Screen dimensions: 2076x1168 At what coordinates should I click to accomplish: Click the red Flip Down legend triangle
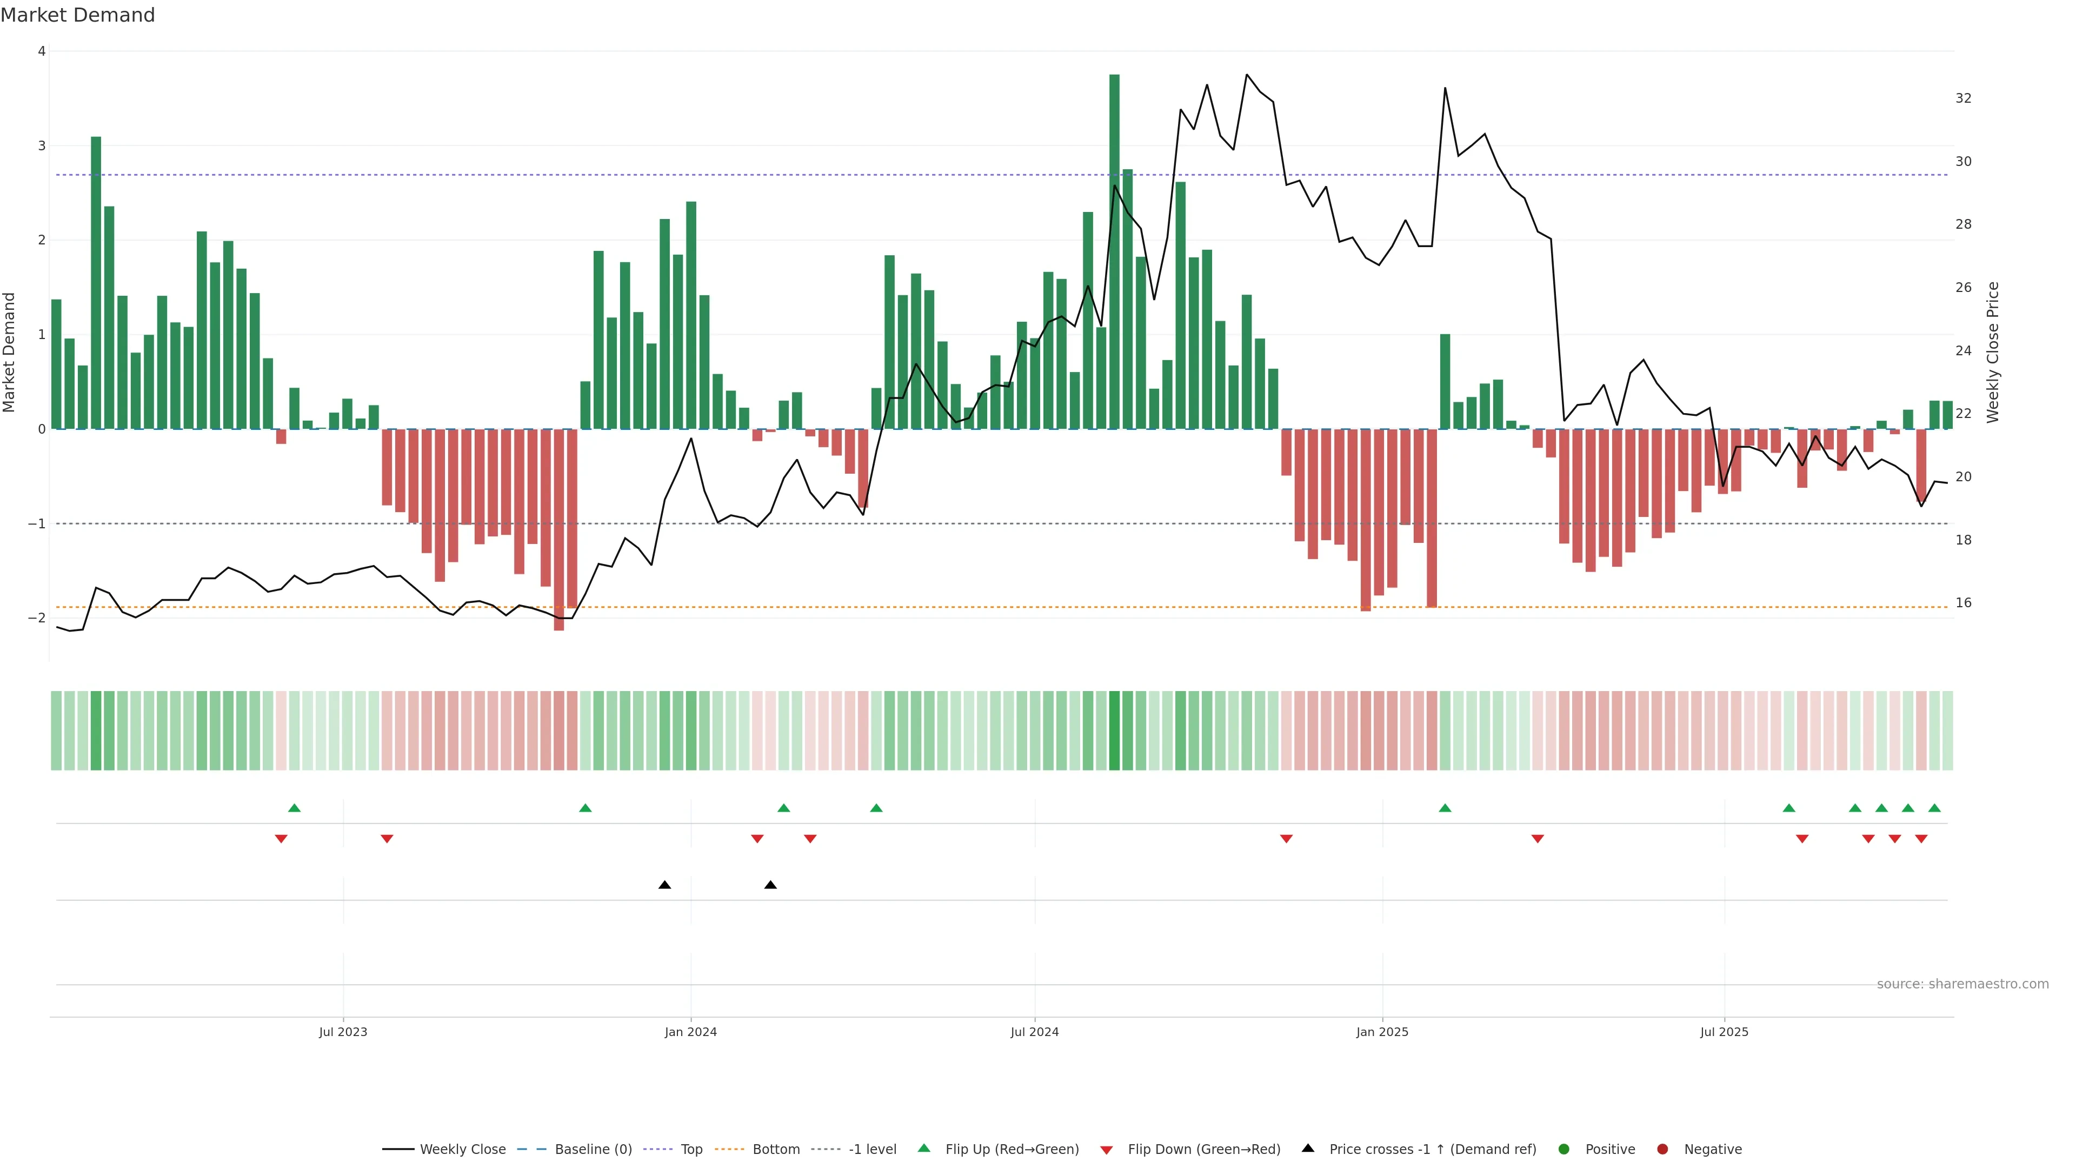[1107, 1150]
